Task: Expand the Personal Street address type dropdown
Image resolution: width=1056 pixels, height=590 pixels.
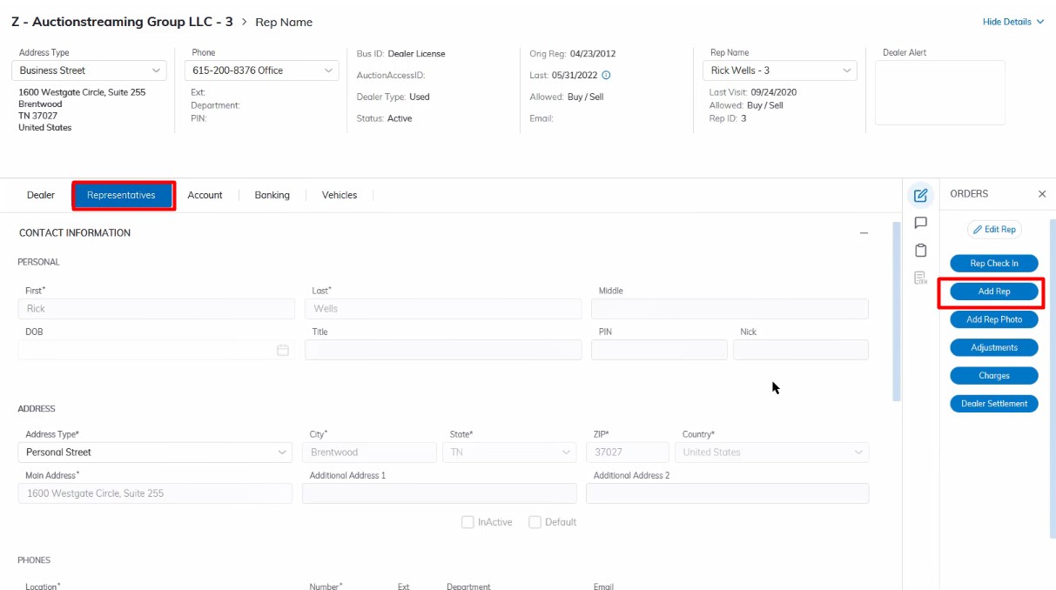Action: click(x=154, y=453)
